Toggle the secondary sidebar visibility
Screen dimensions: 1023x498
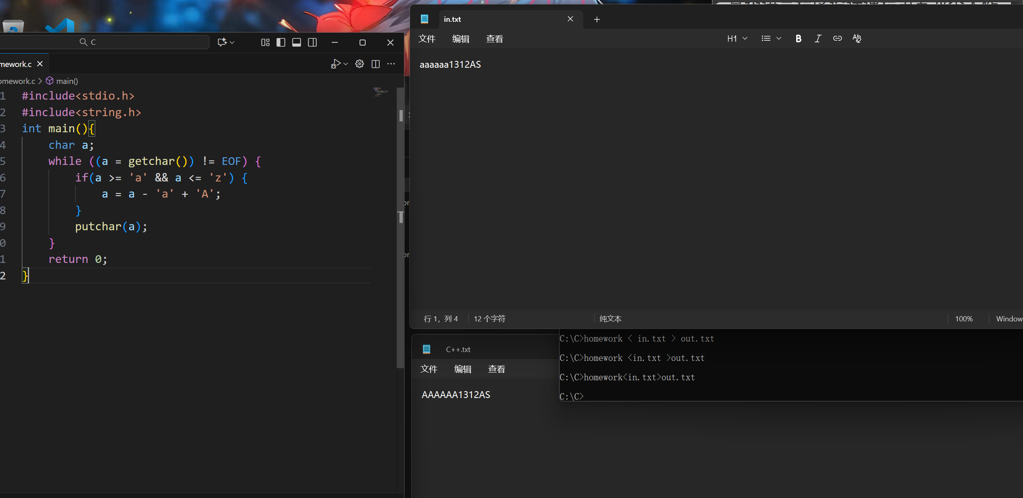pyautogui.click(x=312, y=42)
